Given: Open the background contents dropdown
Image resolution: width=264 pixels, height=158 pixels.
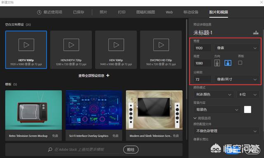Looking at the screenshot, I should [x=217, y=110].
